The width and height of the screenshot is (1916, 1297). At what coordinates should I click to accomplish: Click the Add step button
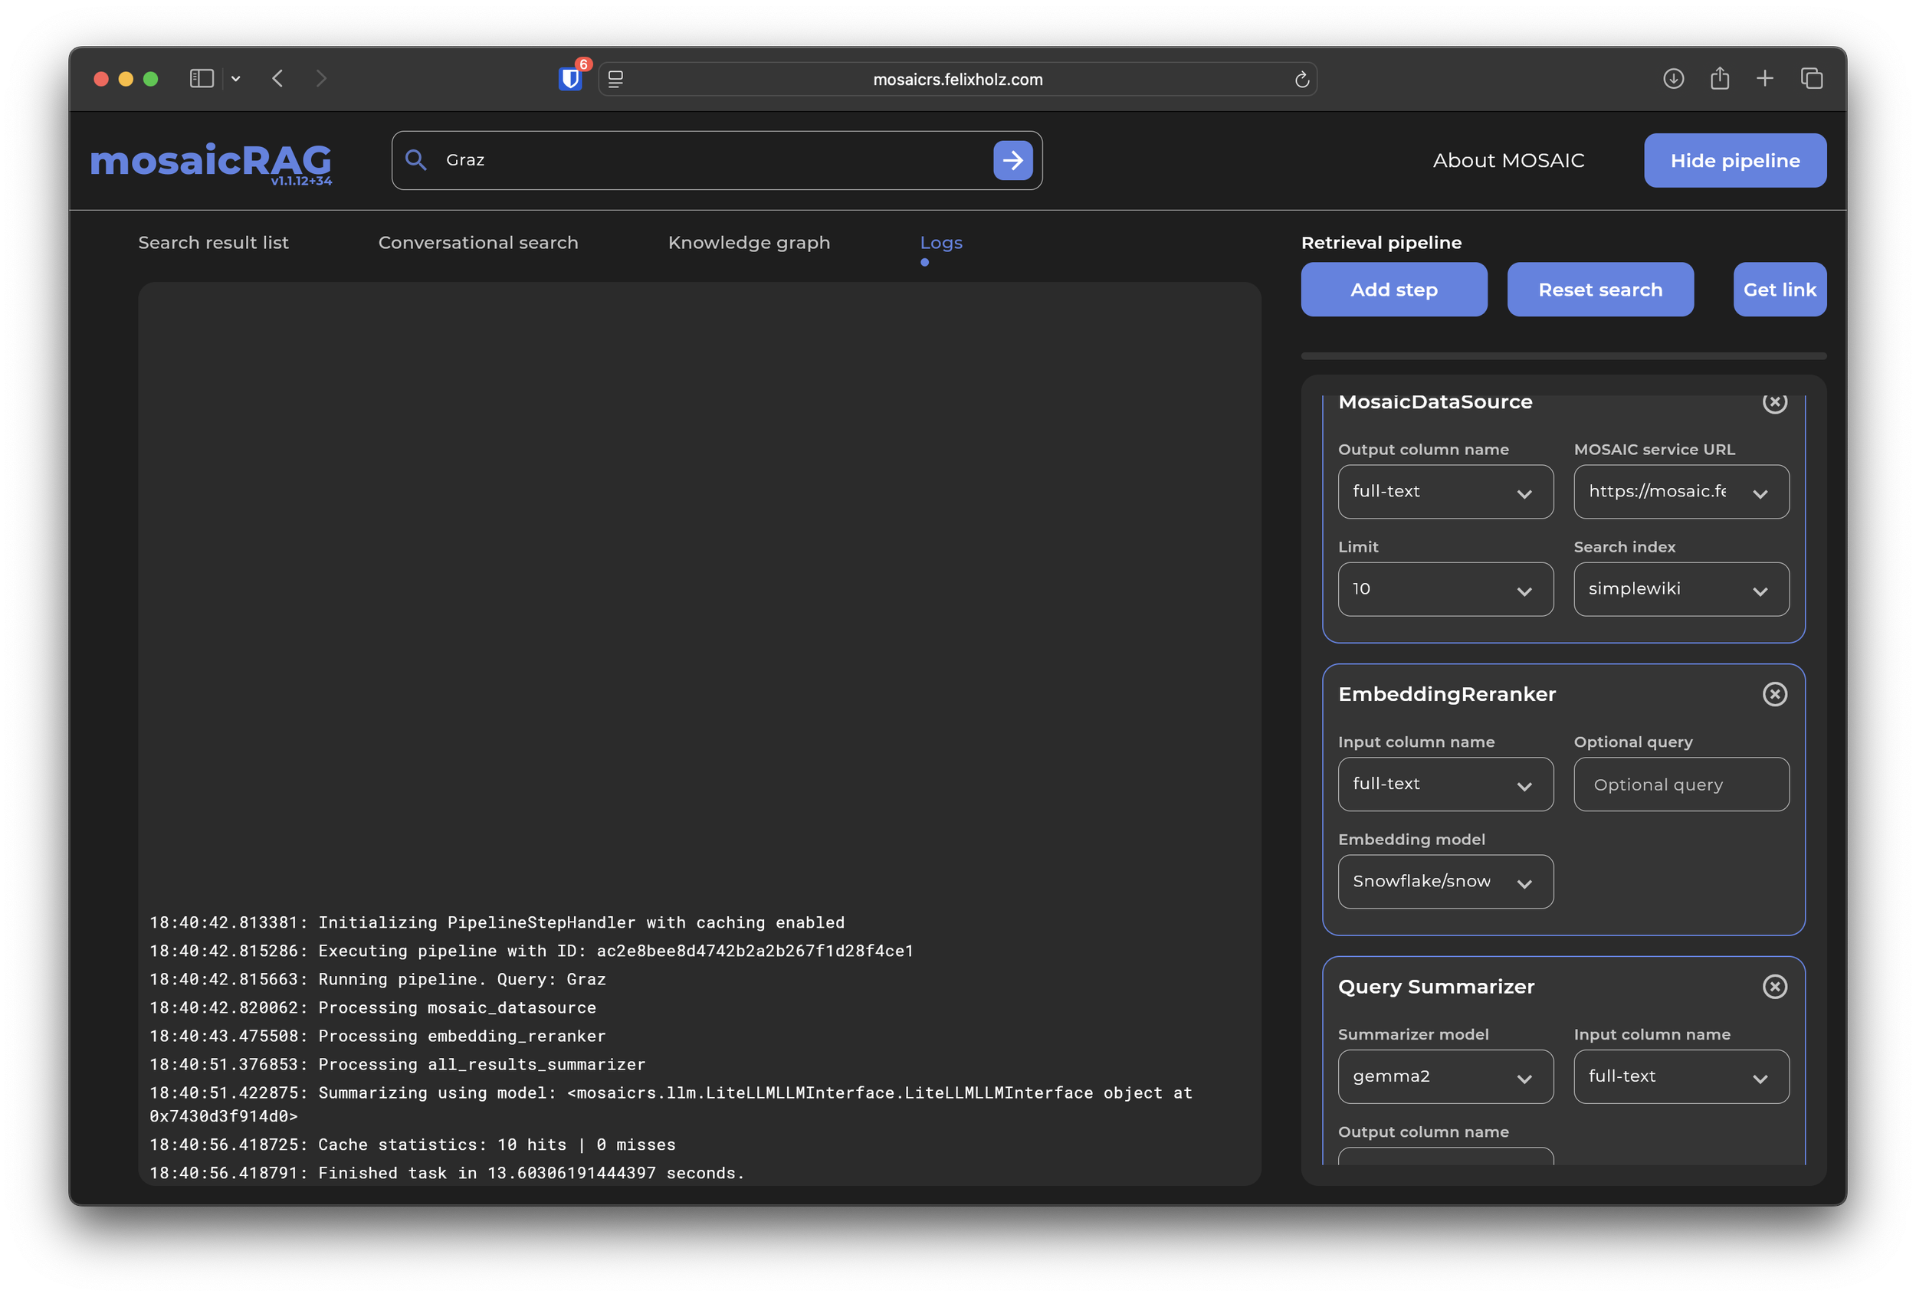click(1393, 290)
